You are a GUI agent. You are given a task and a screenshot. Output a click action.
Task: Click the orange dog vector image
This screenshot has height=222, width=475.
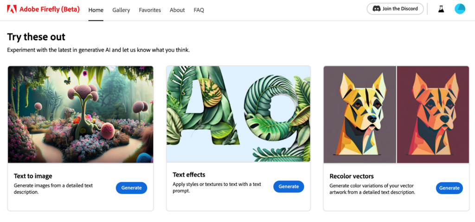coord(433,114)
